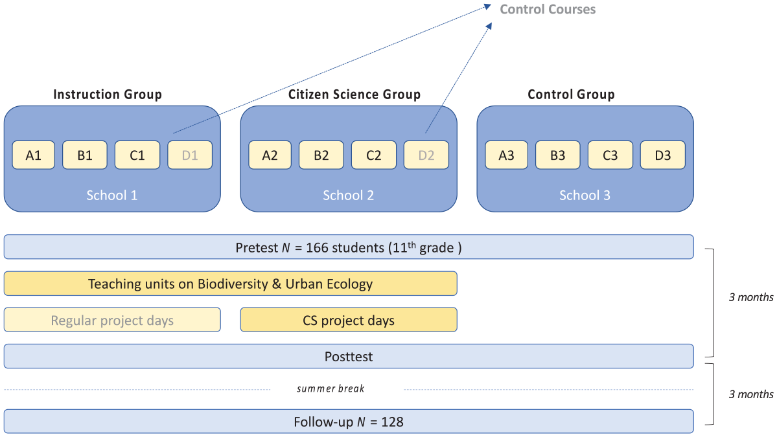The image size is (777, 437).
Task: Select the D3 course box
Action: click(x=662, y=155)
